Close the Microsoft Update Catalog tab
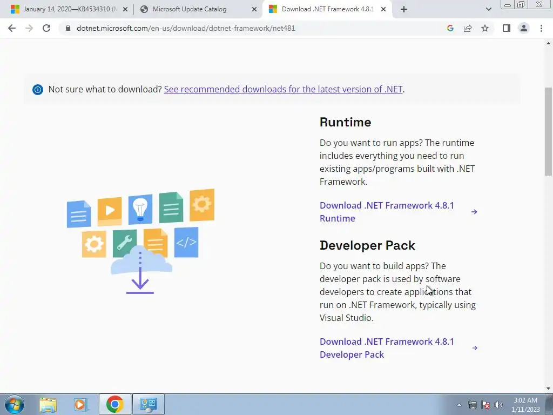Viewport: 553px width, 415px height. click(x=254, y=10)
